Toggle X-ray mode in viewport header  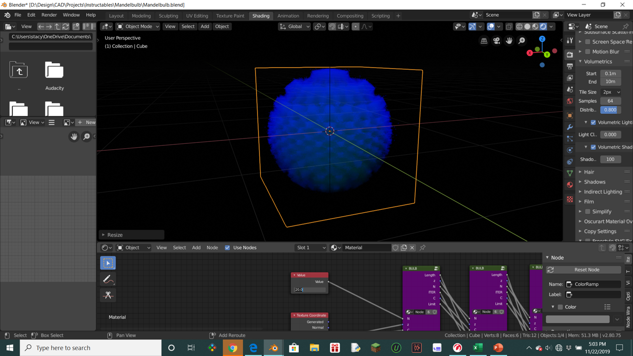(x=509, y=27)
